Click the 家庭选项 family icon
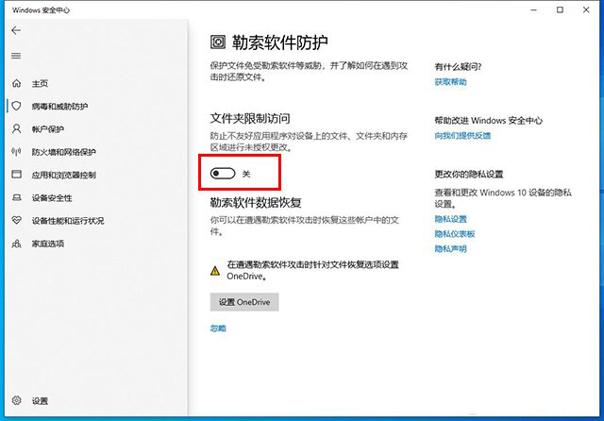Viewport: 604px width, 421px height. point(16,244)
